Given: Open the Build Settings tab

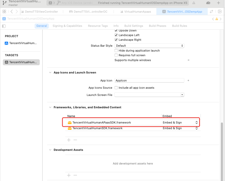Looking at the screenshot, I should pos(134,26).
